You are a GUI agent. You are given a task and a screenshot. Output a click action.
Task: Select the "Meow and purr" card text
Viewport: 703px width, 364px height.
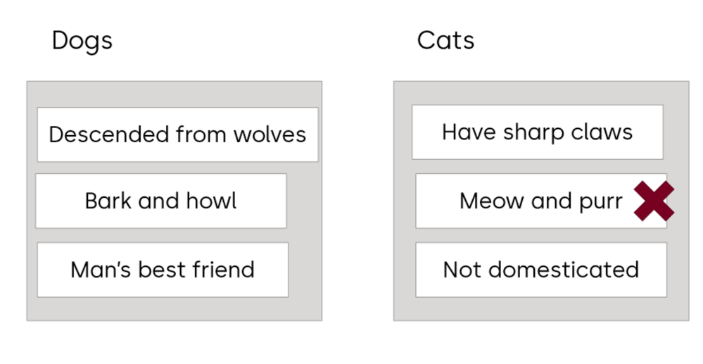[x=540, y=201]
